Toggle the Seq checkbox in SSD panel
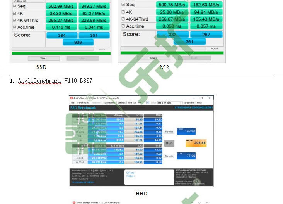 tap(14, 6)
